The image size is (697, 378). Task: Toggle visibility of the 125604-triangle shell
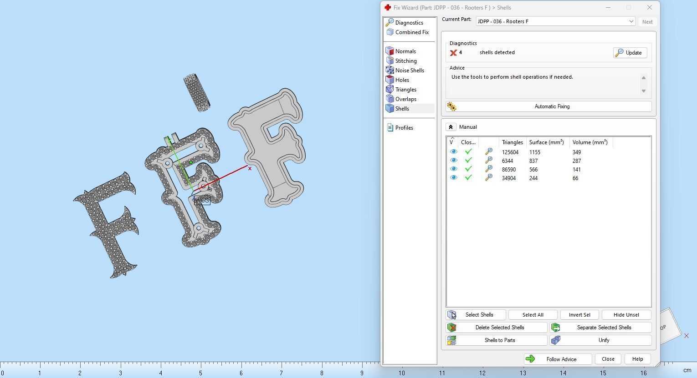pyautogui.click(x=453, y=152)
